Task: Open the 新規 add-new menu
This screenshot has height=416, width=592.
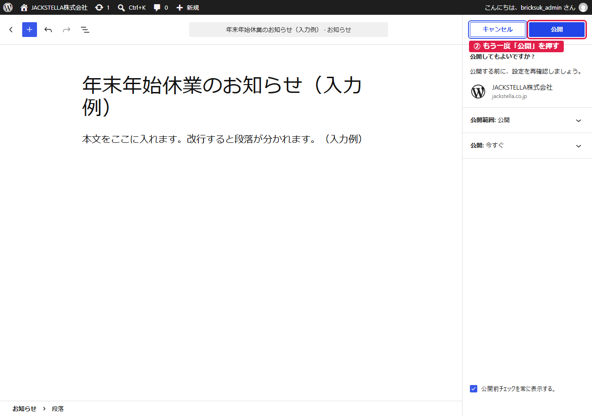Action: (x=188, y=7)
